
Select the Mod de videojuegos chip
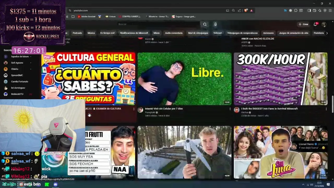198,33
